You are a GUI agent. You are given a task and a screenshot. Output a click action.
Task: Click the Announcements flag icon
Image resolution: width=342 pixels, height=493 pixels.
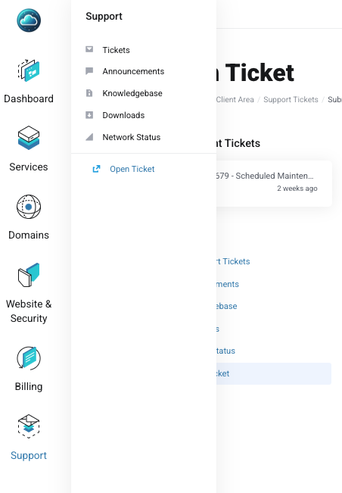(89, 71)
